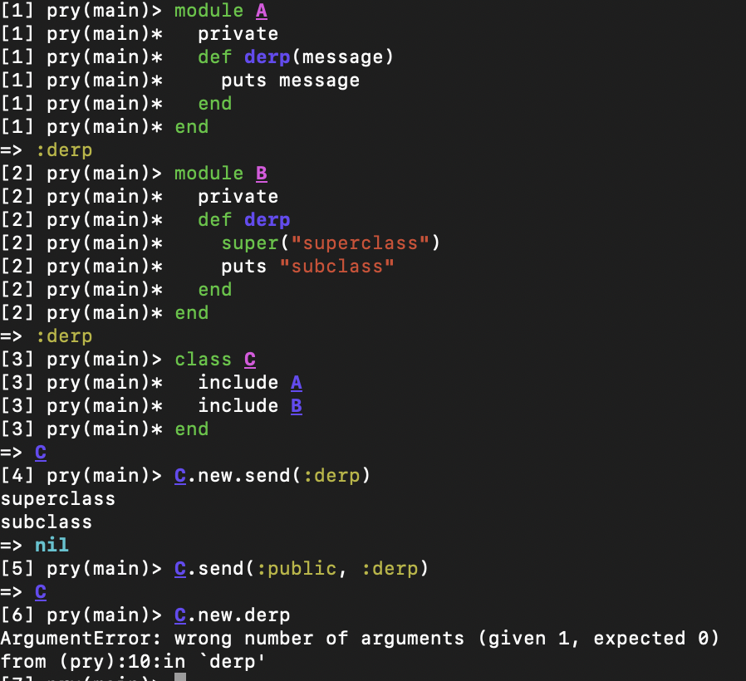Click 'private' keyword inside module B
The image size is (746, 681).
click(238, 197)
